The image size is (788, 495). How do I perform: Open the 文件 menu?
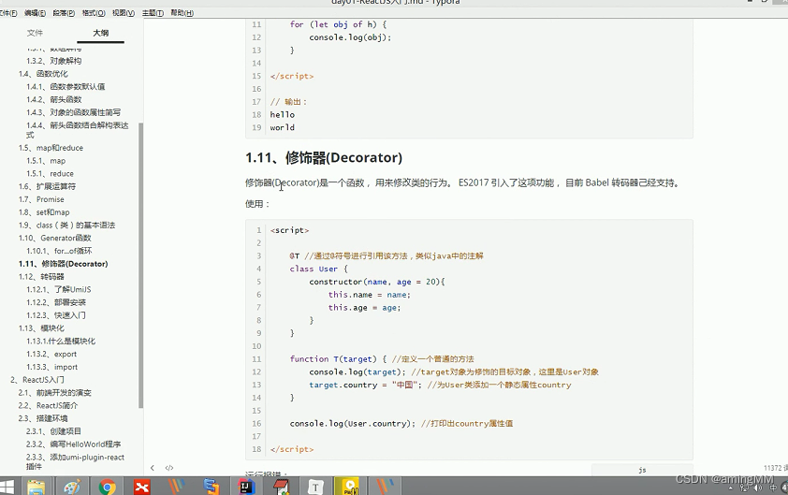(x=8, y=13)
